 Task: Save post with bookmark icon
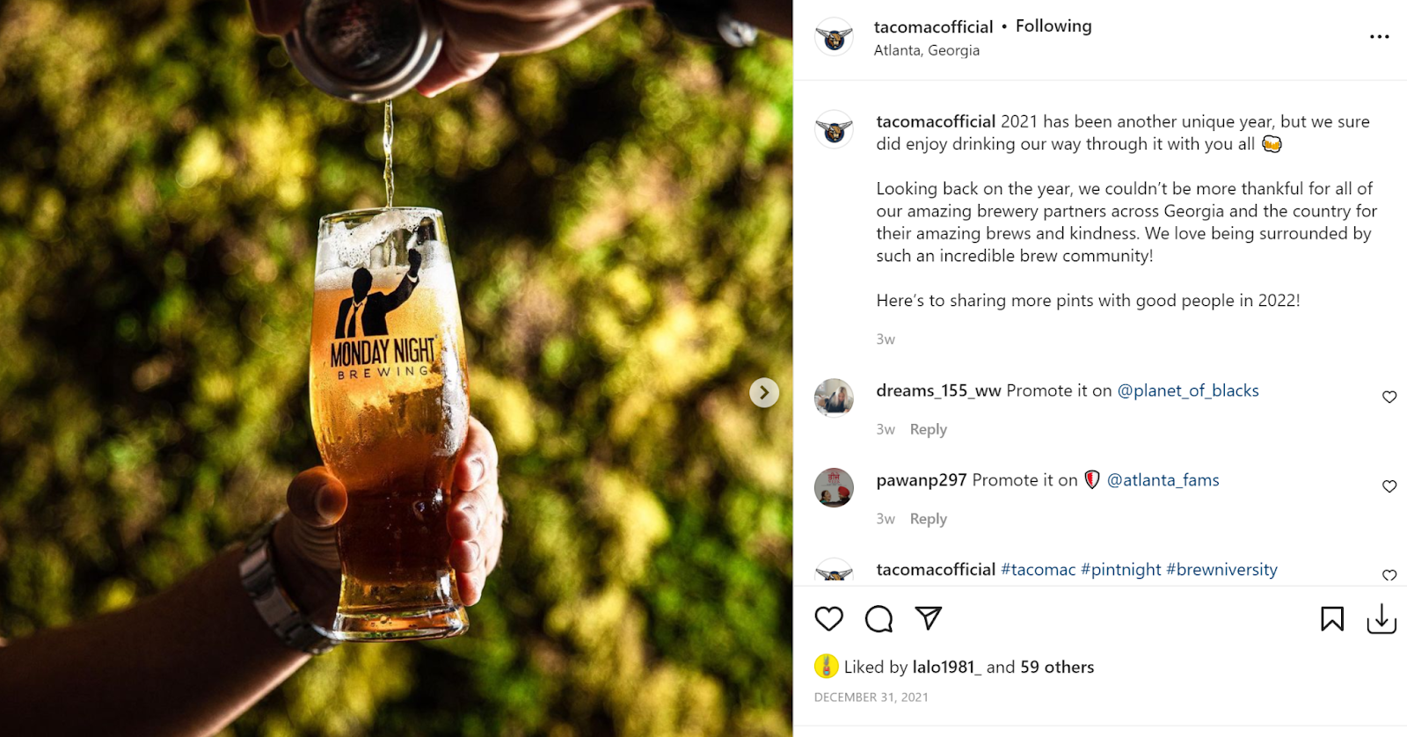pyautogui.click(x=1332, y=619)
